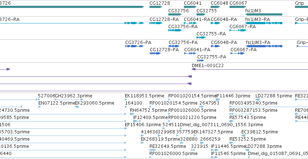Open the EK268319.5prime EST label
The width and height of the screenshot is (308, 159).
click(160, 139)
